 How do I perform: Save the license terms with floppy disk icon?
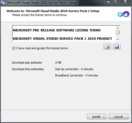pyautogui.click(x=117, y=47)
